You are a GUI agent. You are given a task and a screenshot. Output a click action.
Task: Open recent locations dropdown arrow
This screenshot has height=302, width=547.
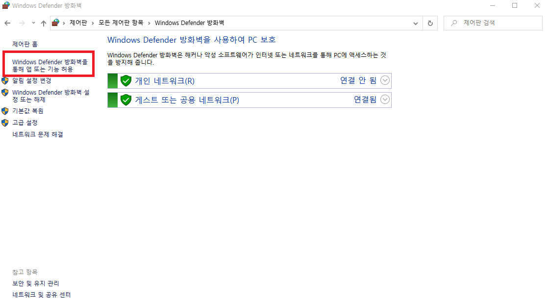pos(33,23)
